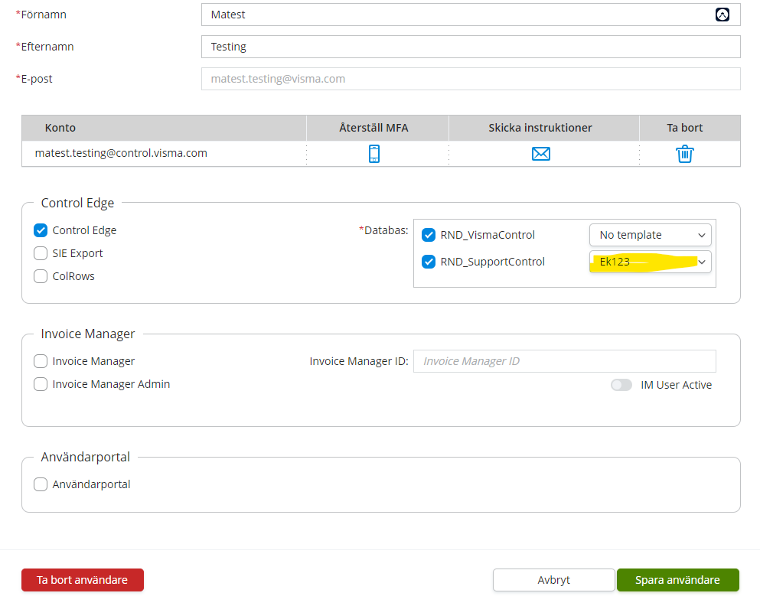Image resolution: width=760 pixels, height=606 pixels.
Task: Uncheck the Control Edge checkbox
Action: [x=41, y=230]
